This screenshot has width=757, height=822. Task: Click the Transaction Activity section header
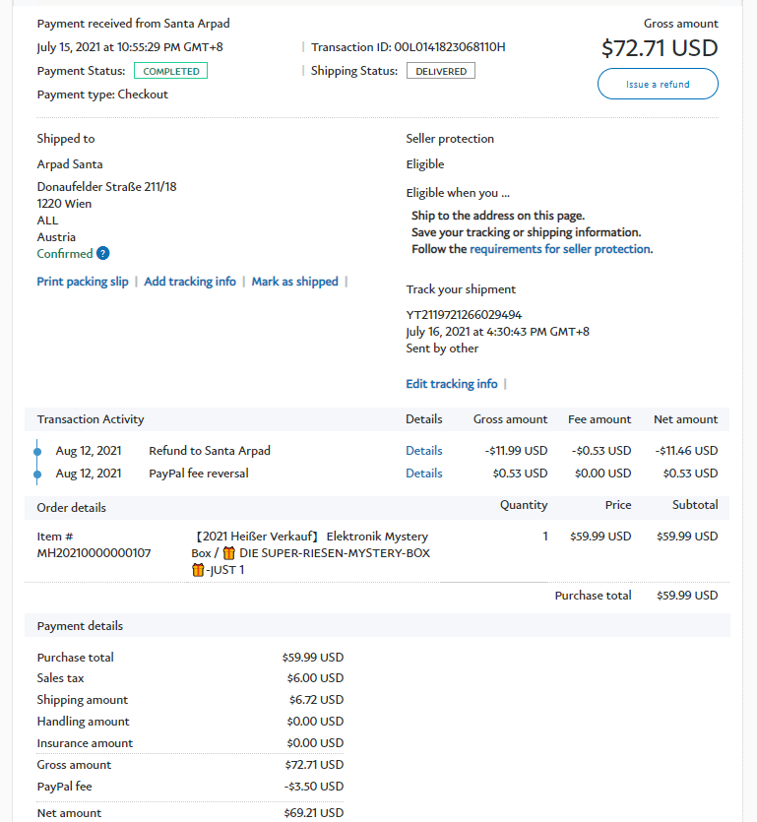[x=91, y=419]
